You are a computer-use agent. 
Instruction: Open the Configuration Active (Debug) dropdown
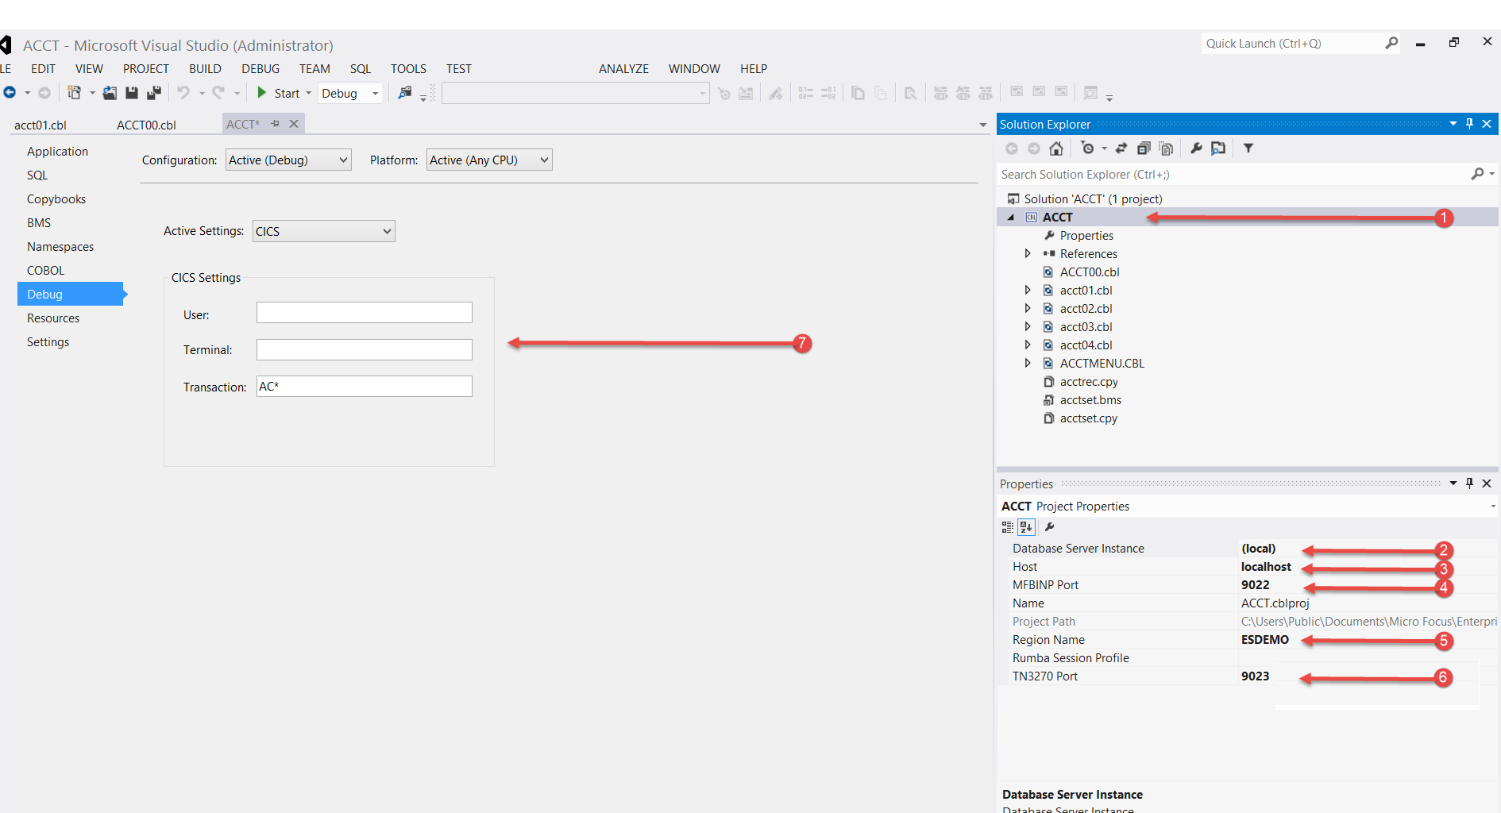point(288,160)
